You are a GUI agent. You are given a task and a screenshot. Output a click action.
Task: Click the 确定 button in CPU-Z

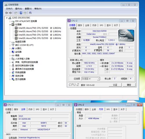pos(129,85)
